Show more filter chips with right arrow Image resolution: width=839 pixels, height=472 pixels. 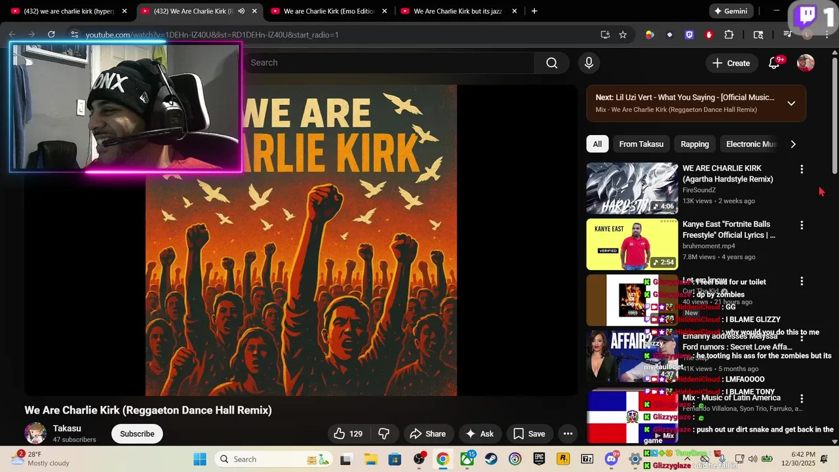click(793, 144)
